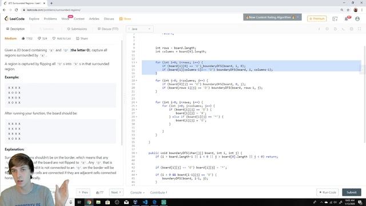Click the Premium button
Image resolution: width=366 pixels, height=206 pixels.
[317, 18]
